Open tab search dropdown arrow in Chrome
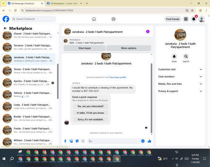This screenshot has height=167, width=210. [x=3, y=3]
